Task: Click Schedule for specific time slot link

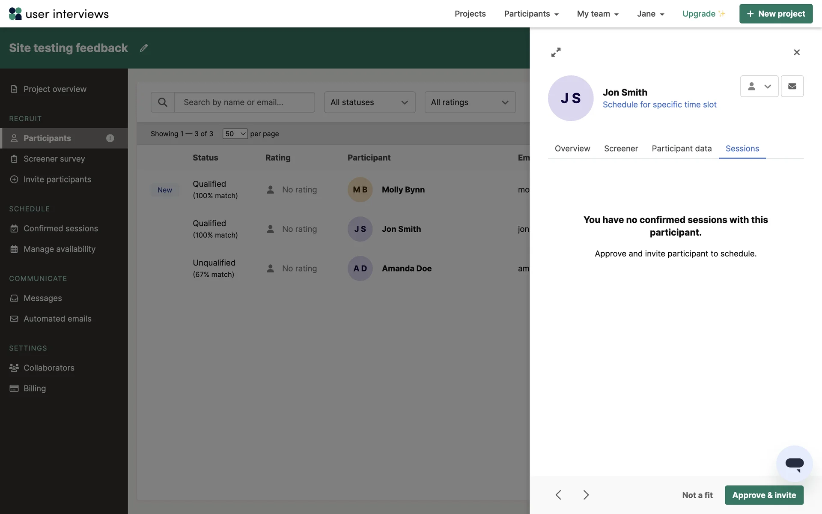Action: 659,105
